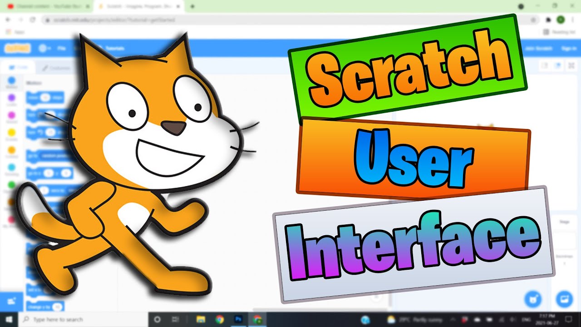Select the Sensing blocks category
Screen dimensions: 581x327
(12, 169)
